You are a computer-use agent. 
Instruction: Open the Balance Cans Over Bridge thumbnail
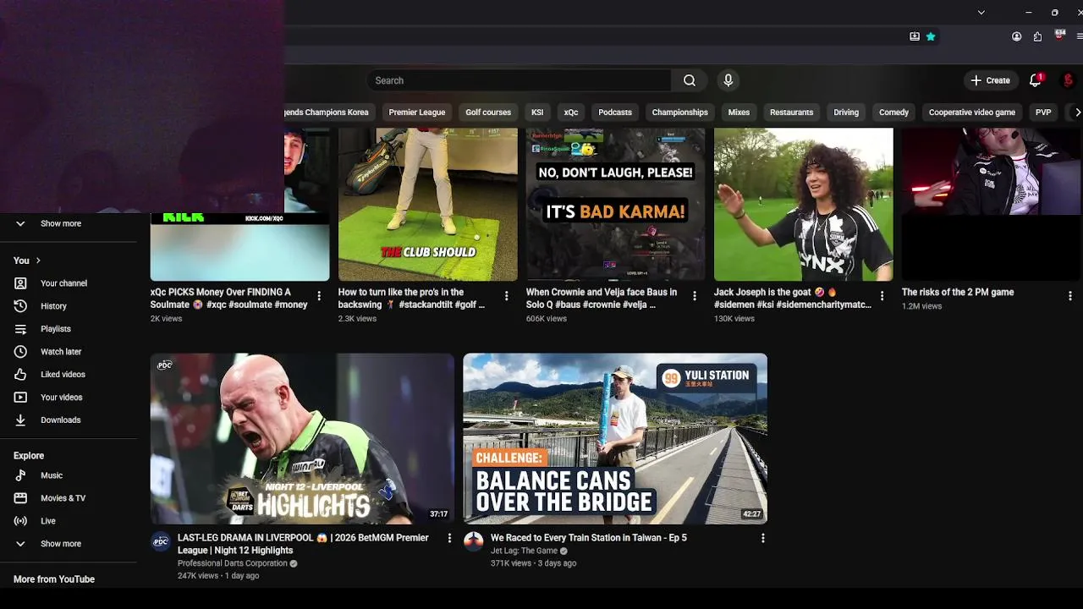point(615,438)
